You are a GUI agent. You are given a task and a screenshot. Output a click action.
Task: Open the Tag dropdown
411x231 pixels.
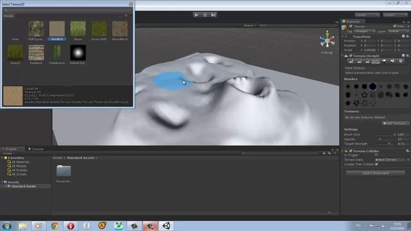point(364,31)
